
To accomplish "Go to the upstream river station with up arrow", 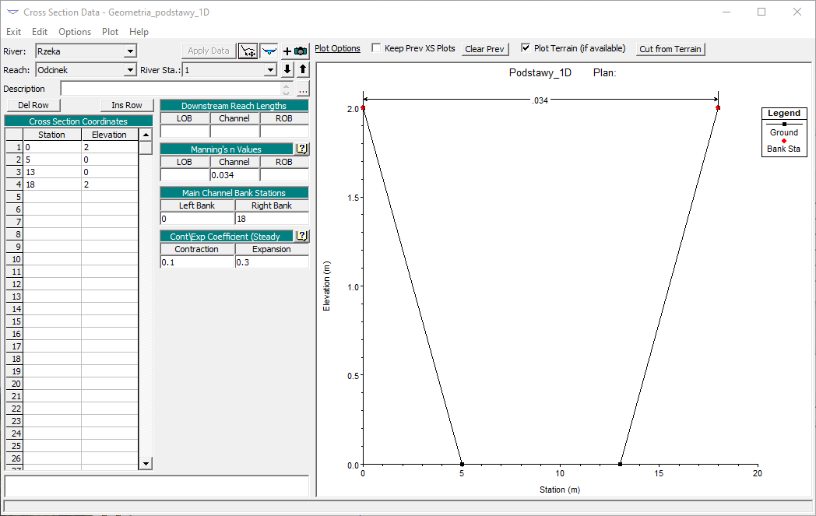I will (302, 69).
